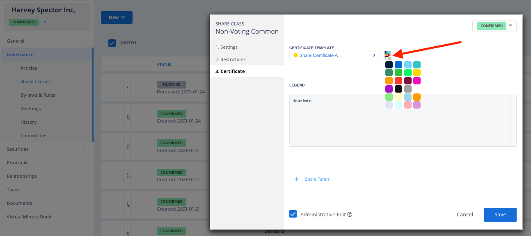Click the color palette grid icon
Screen dimensions: 531x236
click(x=387, y=55)
